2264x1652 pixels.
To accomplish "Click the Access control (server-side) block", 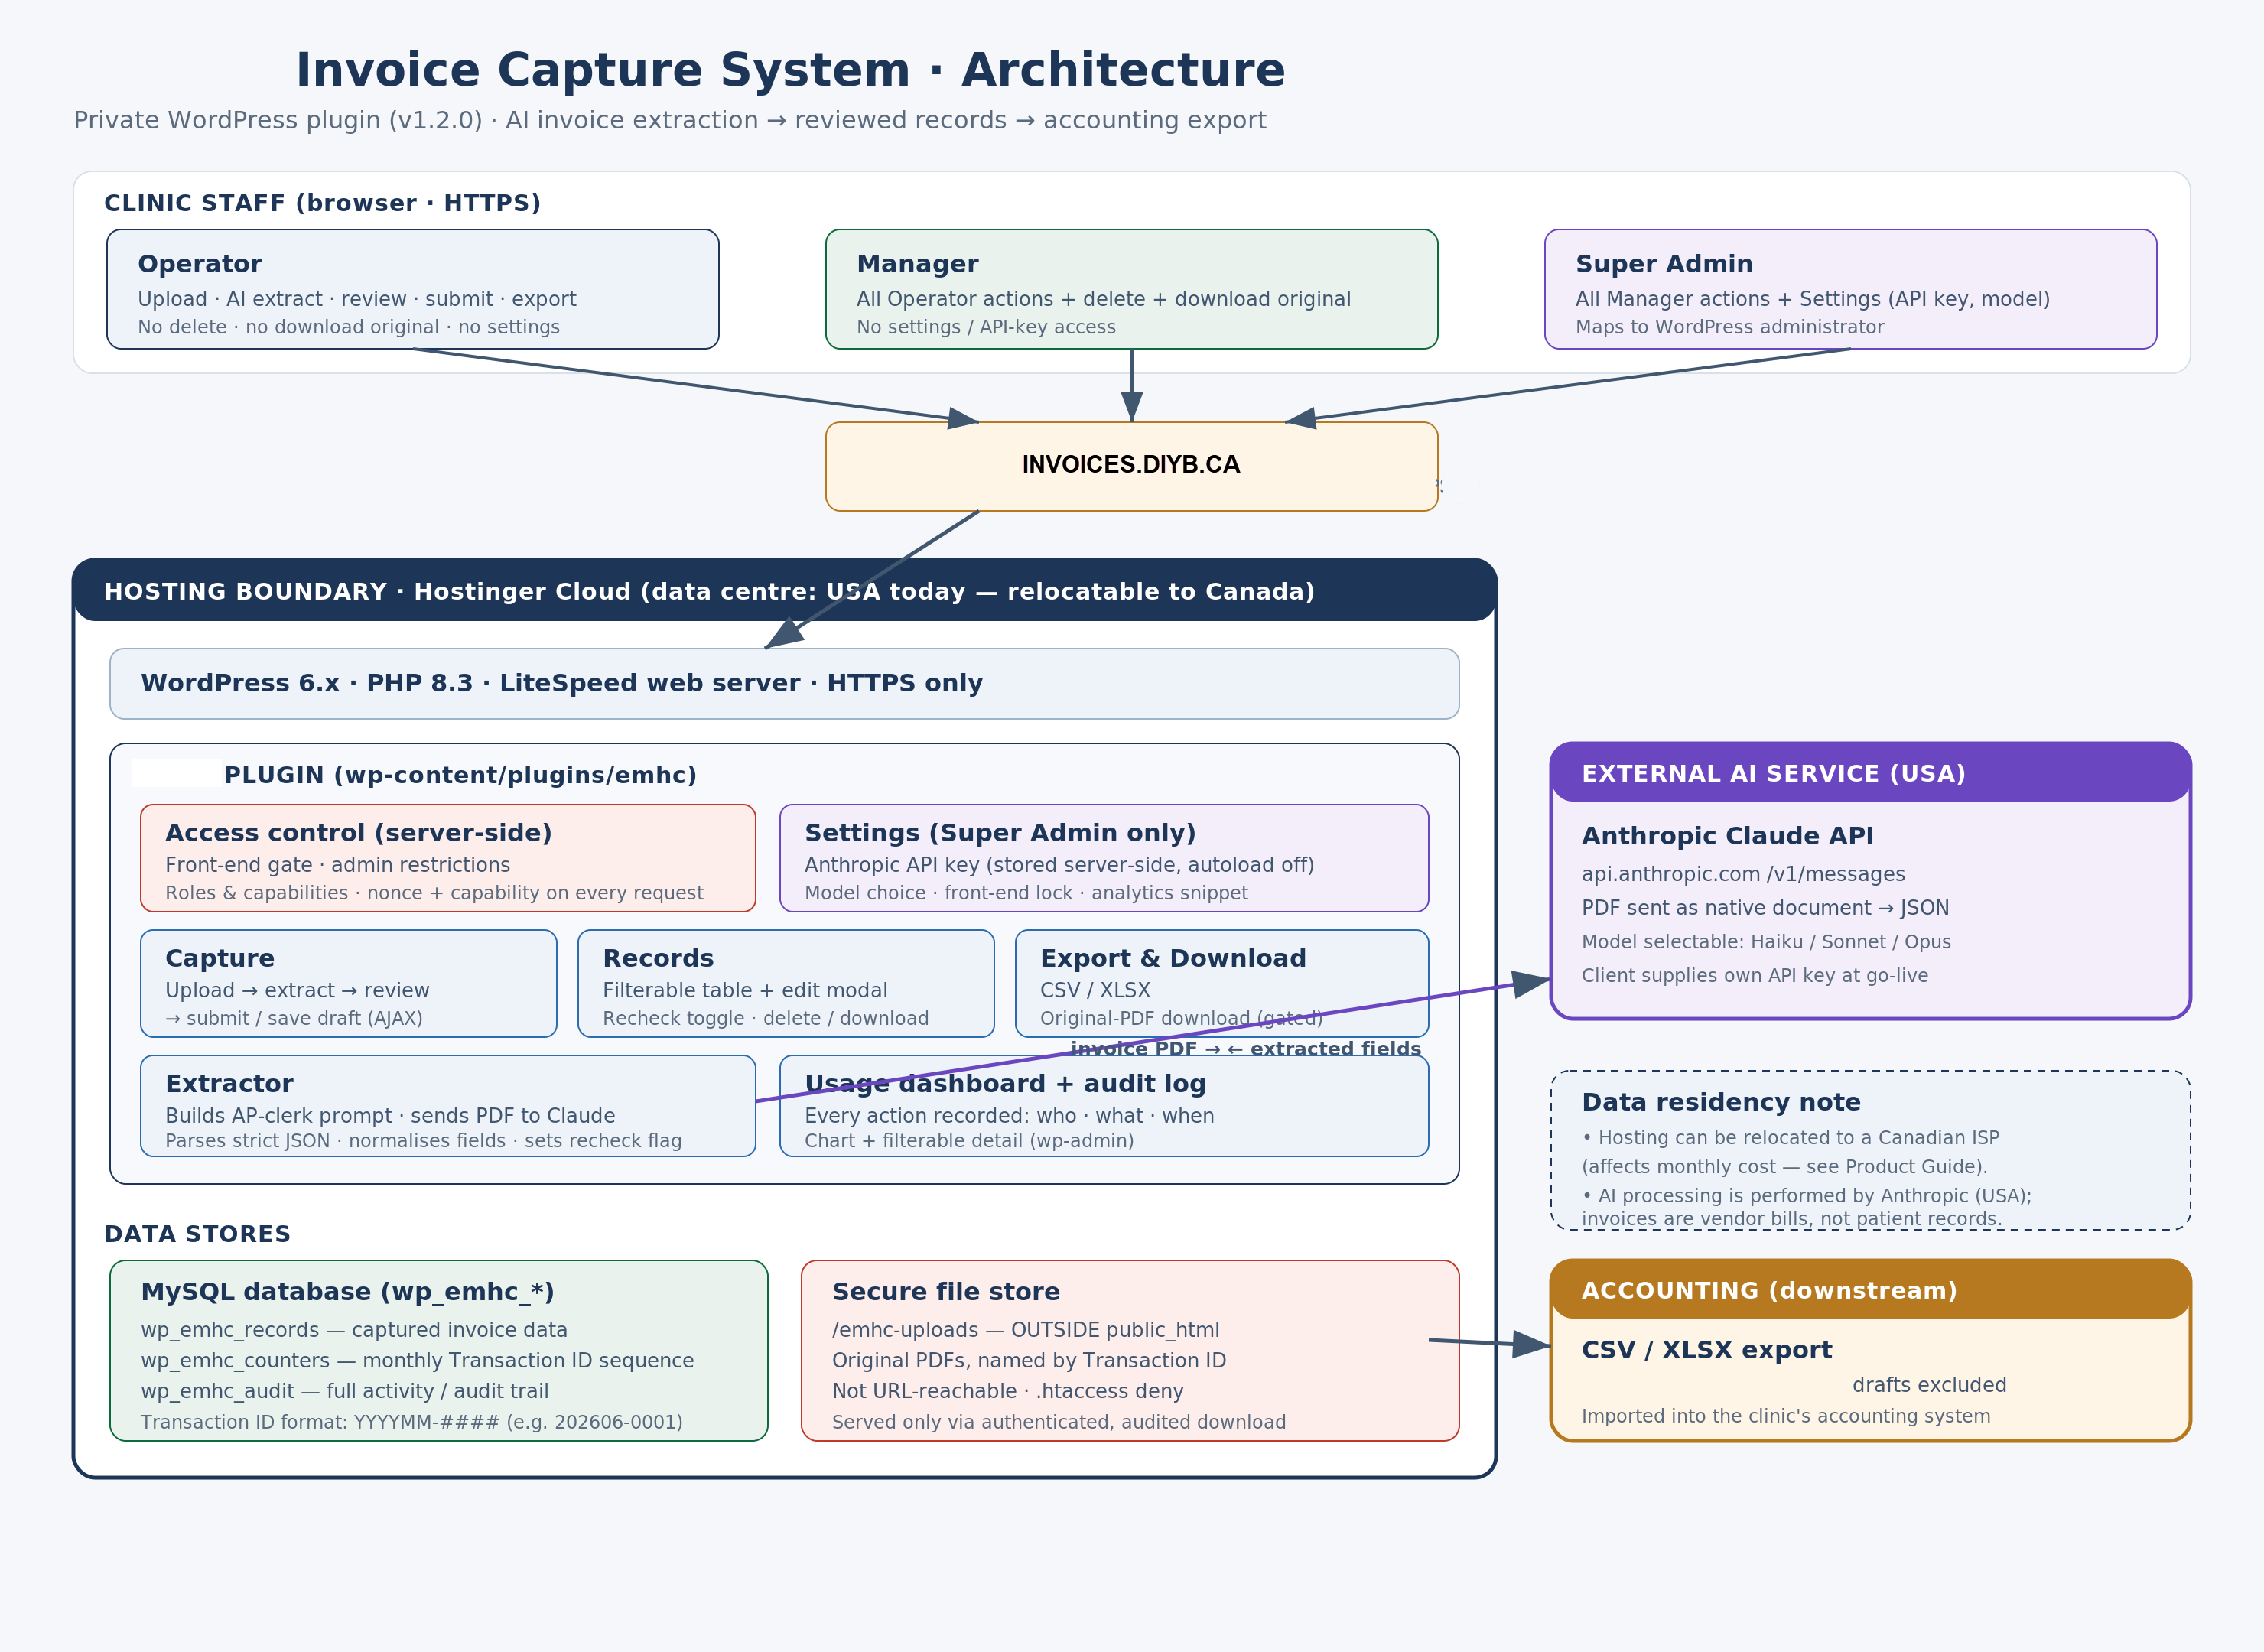I will 448,858.
